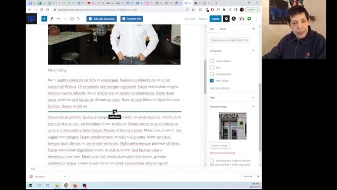Publish the post
The height and width of the screenshot is (190, 337).
[215, 19]
